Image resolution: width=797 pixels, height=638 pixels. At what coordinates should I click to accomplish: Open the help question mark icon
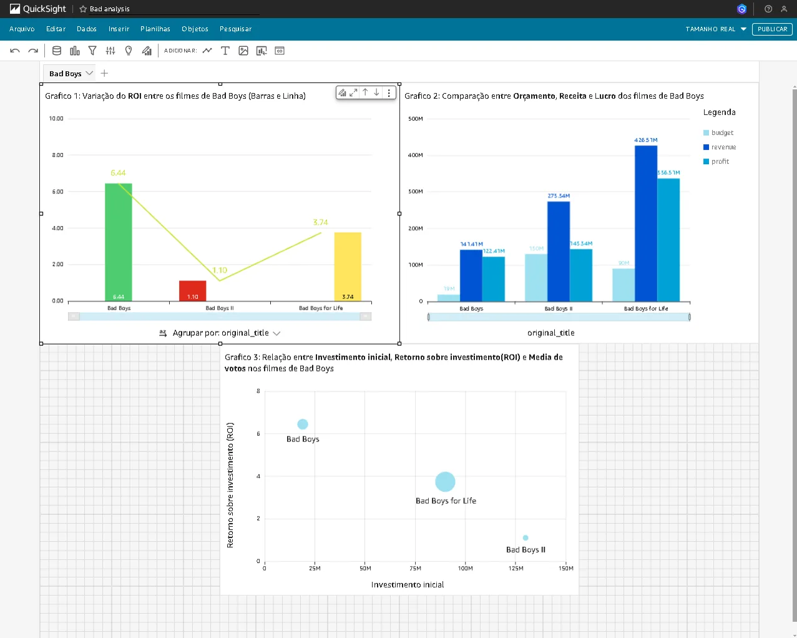pyautogui.click(x=768, y=9)
